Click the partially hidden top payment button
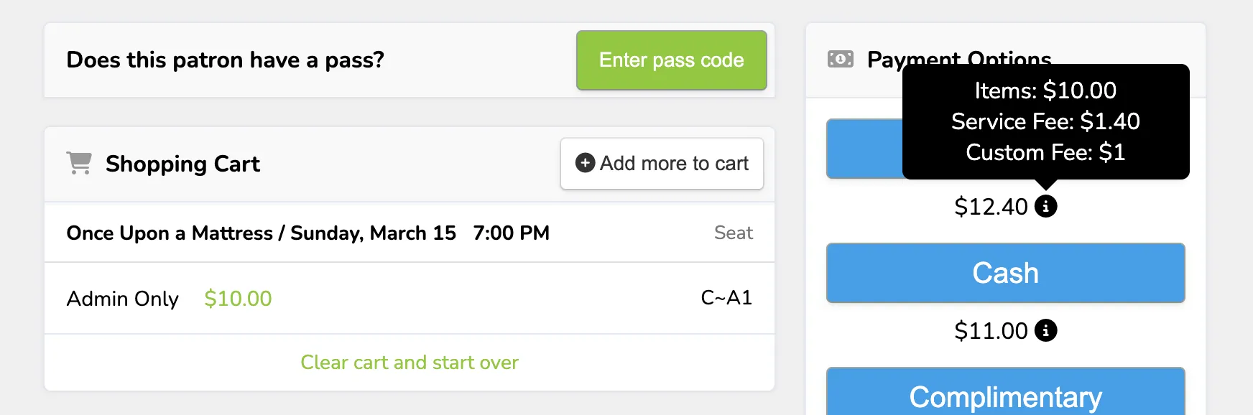 (864, 149)
